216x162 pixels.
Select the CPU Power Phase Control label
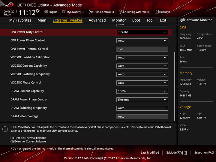pos(28,40)
